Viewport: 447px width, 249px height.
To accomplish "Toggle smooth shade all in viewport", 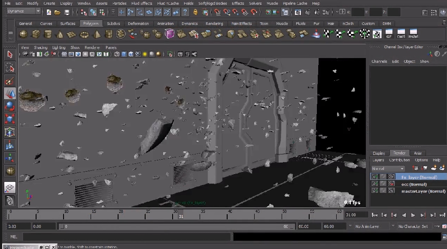I will (x=124, y=54).
